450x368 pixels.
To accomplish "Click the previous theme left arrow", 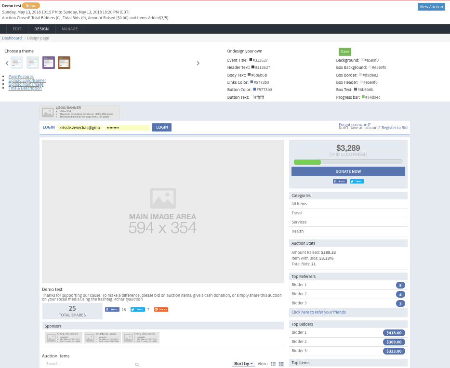I will point(7,63).
